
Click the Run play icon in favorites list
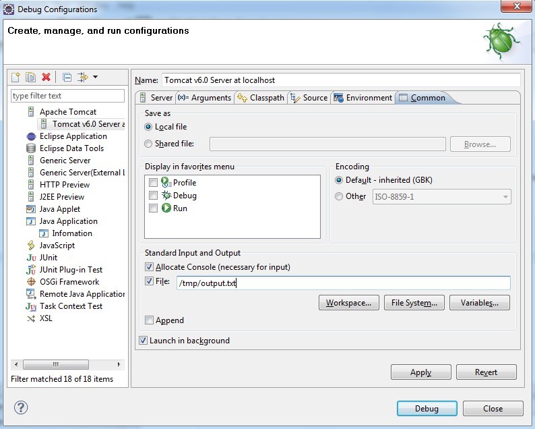pos(166,208)
